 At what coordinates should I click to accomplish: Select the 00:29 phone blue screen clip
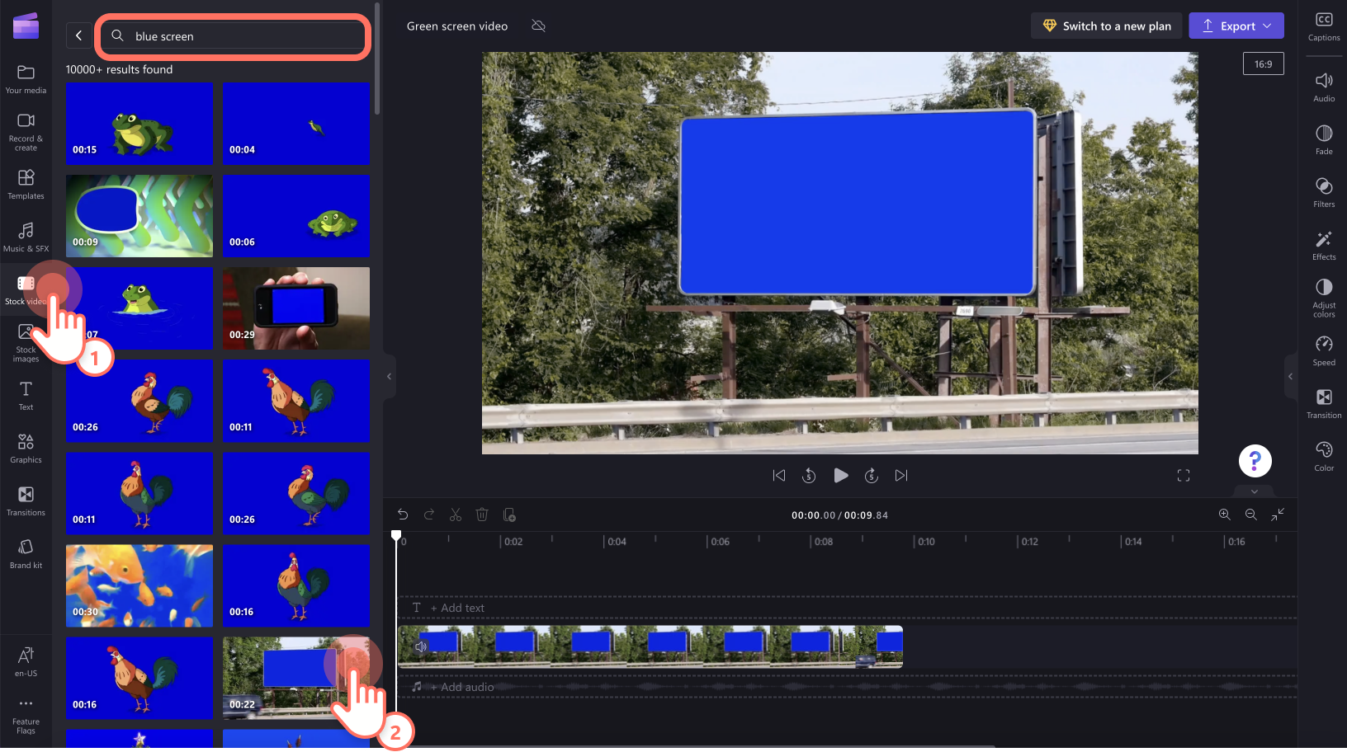pyautogui.click(x=296, y=308)
